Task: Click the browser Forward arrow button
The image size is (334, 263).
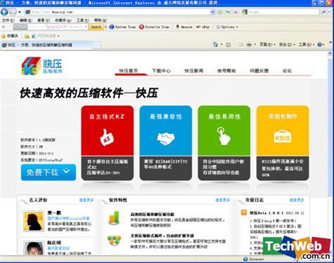Action: tap(13, 12)
